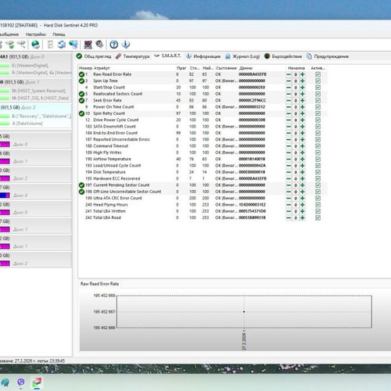
Task: Switch to the Бързодействие tab
Action: coord(283,56)
